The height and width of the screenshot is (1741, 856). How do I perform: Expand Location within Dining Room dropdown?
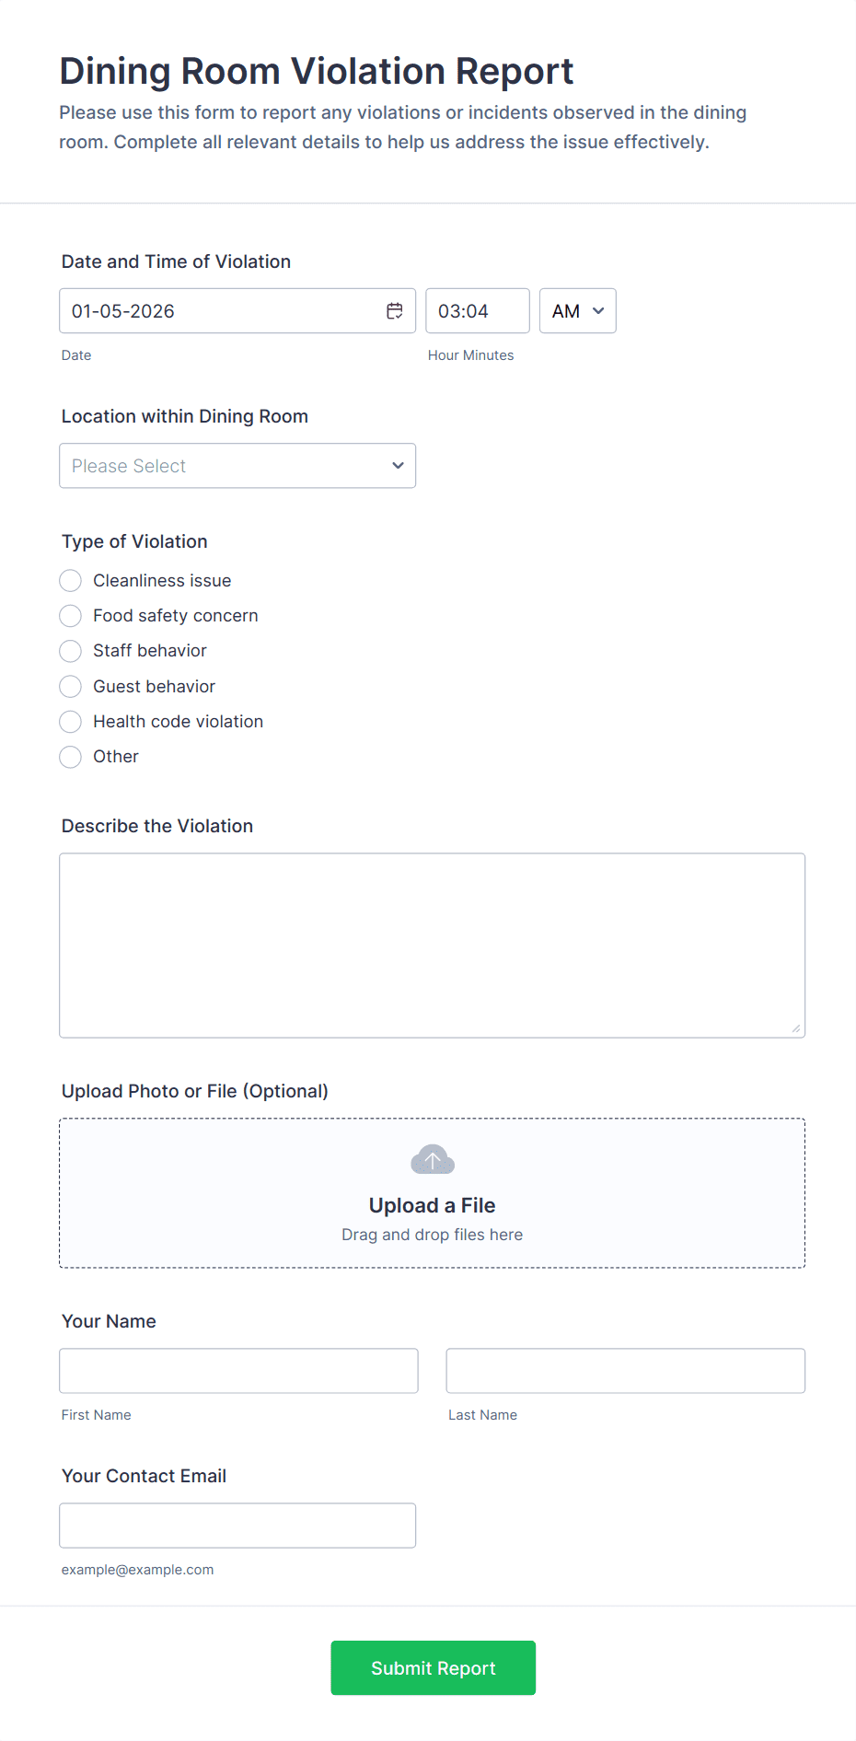pos(237,466)
